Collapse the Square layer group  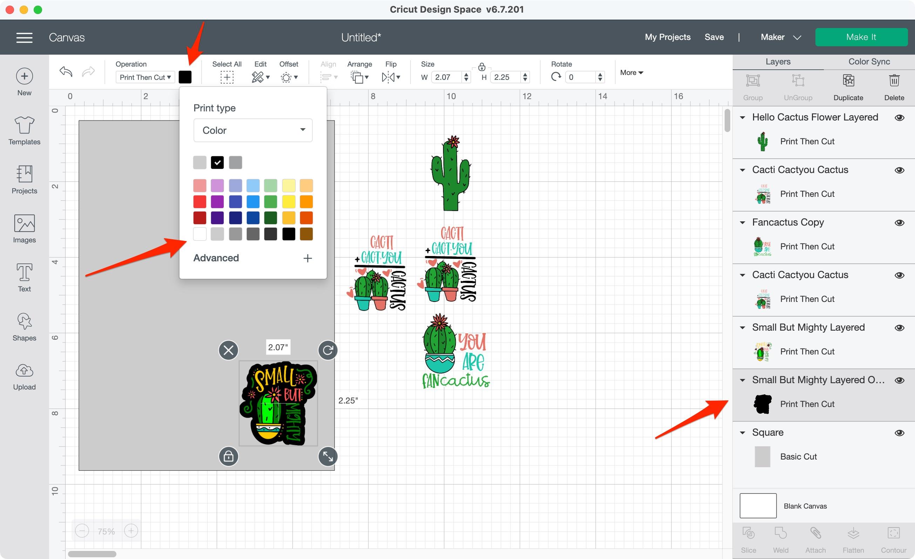(742, 433)
